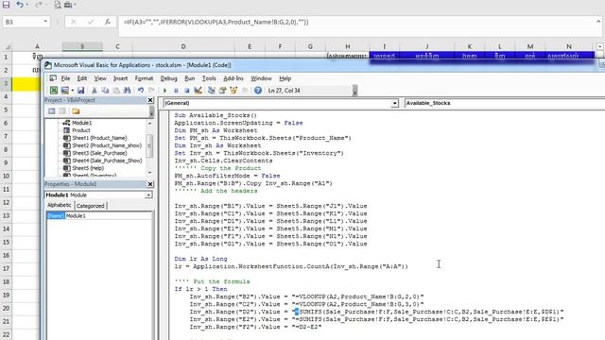
Task: Click the Insert Function fx icon
Action: pos(108,22)
